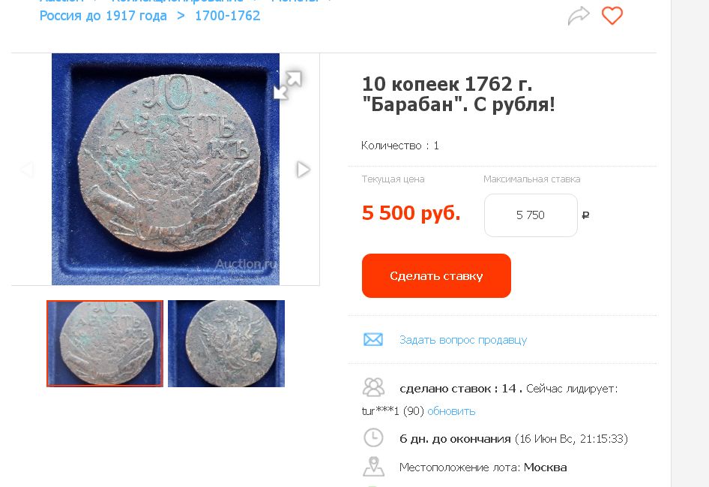Click the bidders group icon
The width and height of the screenshot is (709, 487).
[373, 387]
